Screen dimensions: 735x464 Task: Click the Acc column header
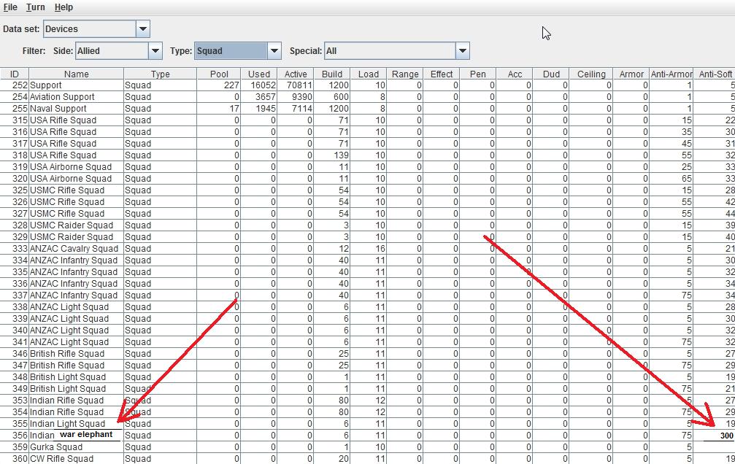pos(515,74)
